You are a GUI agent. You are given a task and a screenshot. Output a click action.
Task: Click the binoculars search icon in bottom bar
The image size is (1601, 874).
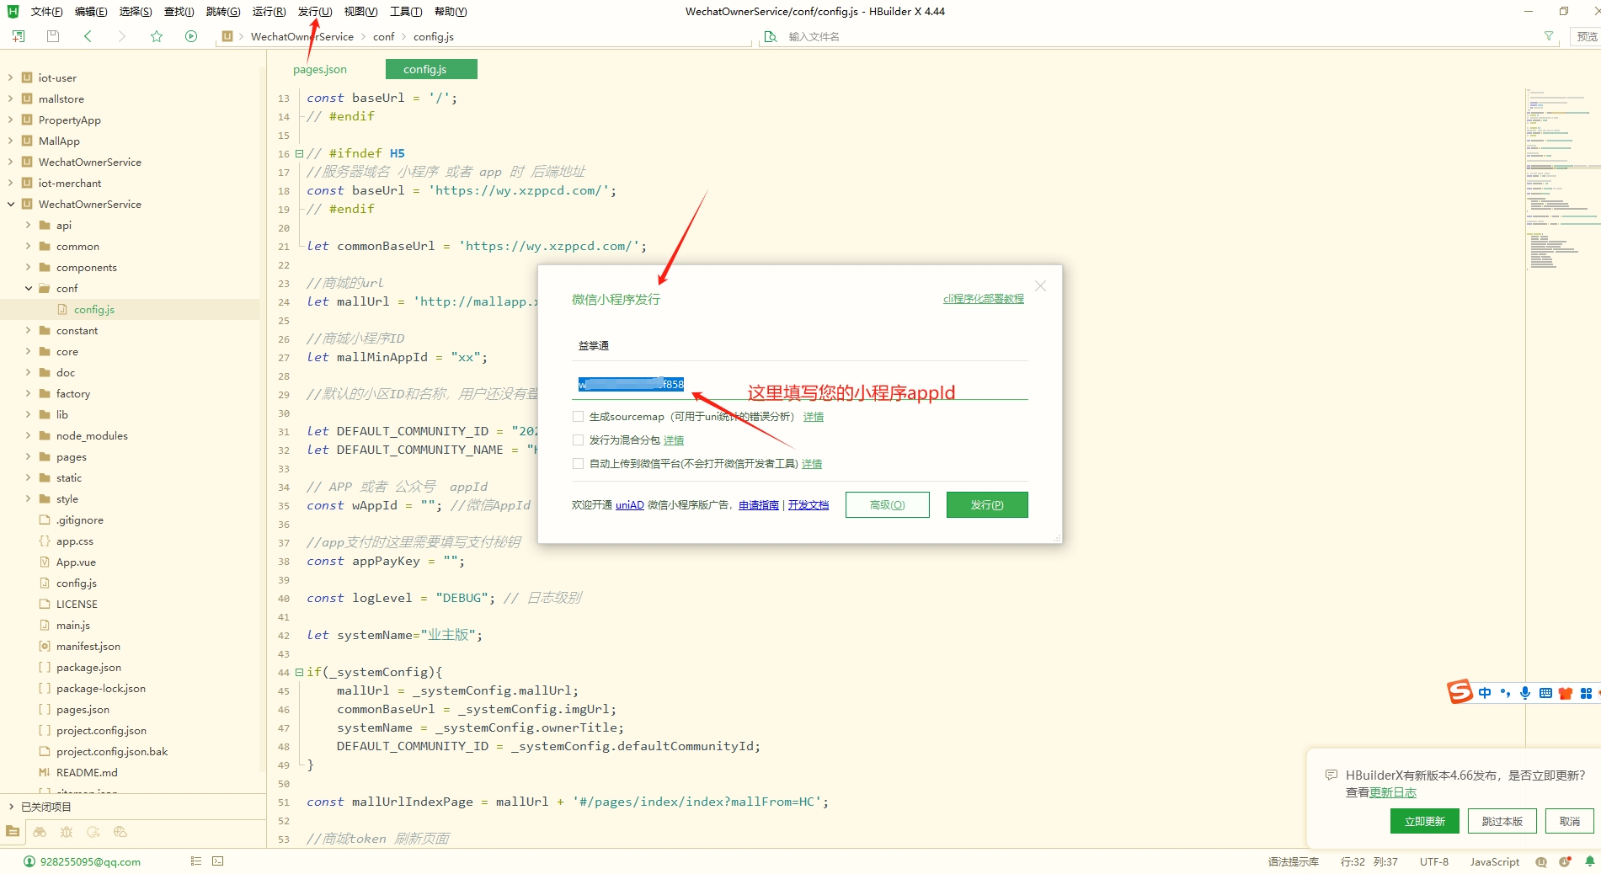[40, 832]
